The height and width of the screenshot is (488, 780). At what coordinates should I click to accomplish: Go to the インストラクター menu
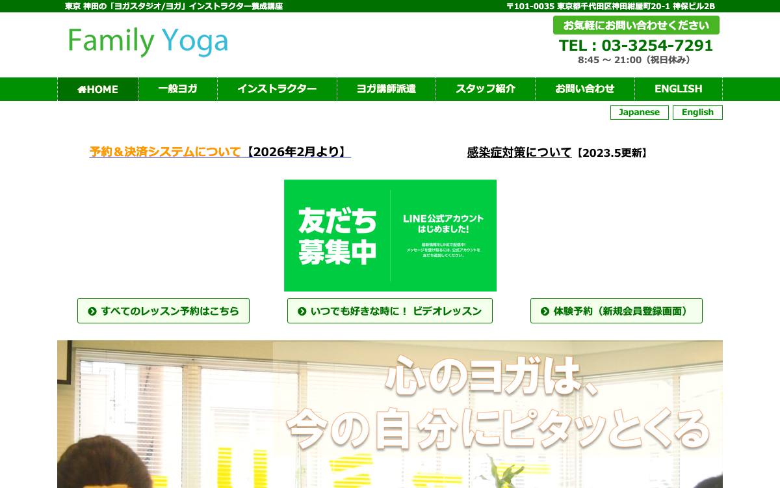pos(277,89)
